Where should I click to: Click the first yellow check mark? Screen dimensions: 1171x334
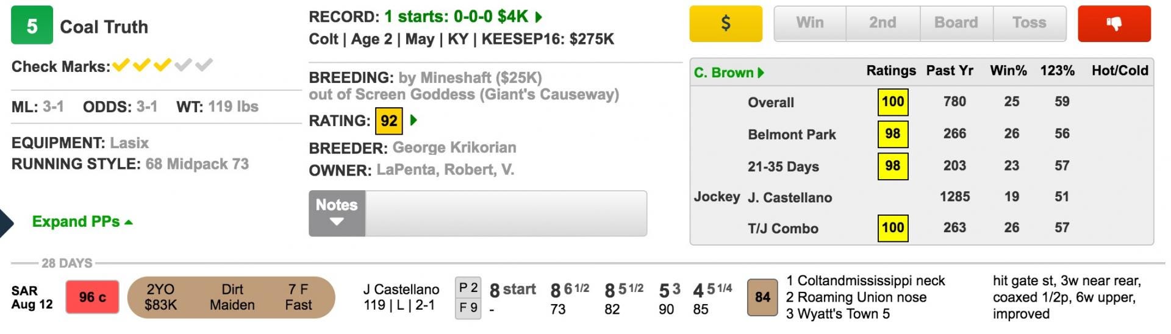pyautogui.click(x=121, y=65)
